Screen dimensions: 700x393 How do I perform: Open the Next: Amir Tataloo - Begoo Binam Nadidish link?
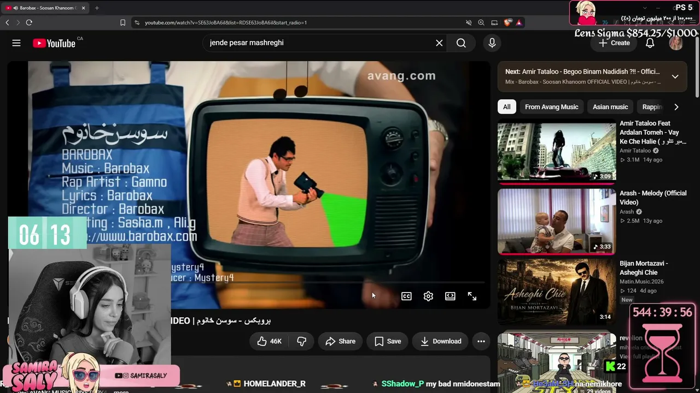pos(582,72)
